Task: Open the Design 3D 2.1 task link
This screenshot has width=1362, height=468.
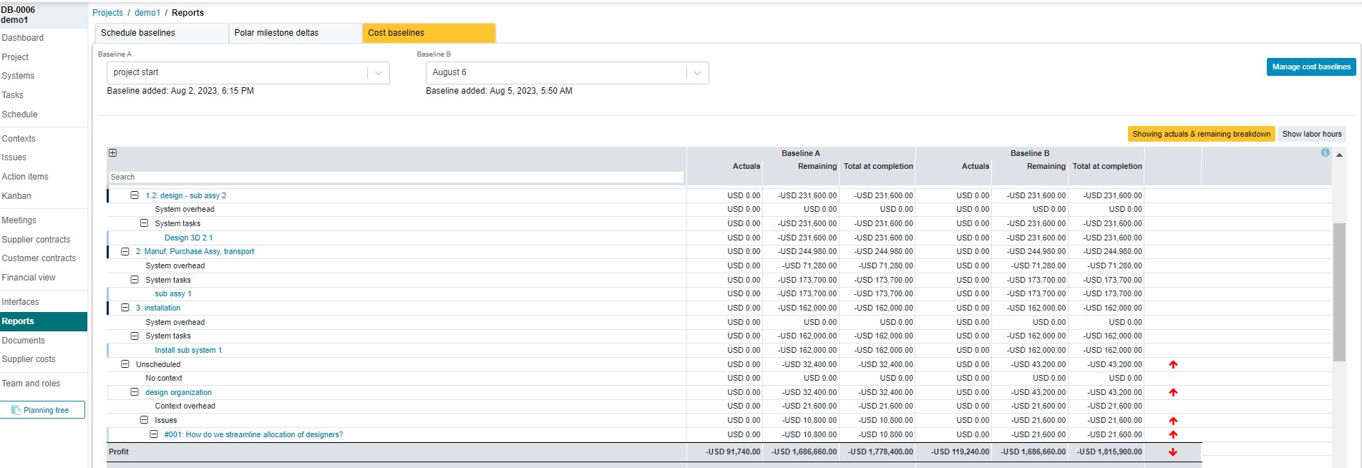Action: (x=188, y=238)
